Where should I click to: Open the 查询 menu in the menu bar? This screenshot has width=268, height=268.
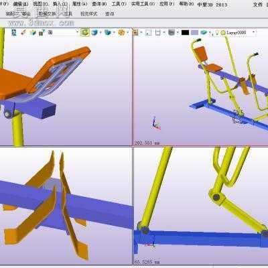pyautogui.click(x=99, y=4)
